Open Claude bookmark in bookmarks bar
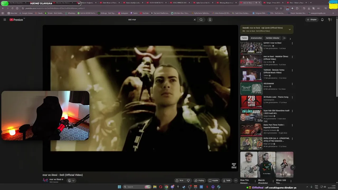 click(39, 13)
